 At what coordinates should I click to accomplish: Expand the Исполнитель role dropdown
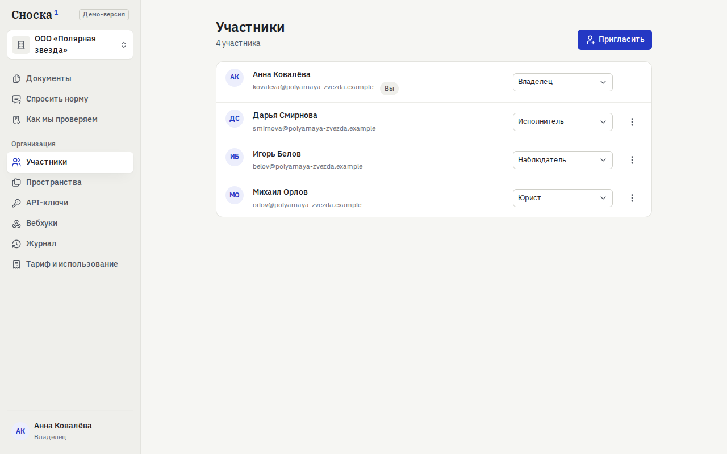point(563,122)
